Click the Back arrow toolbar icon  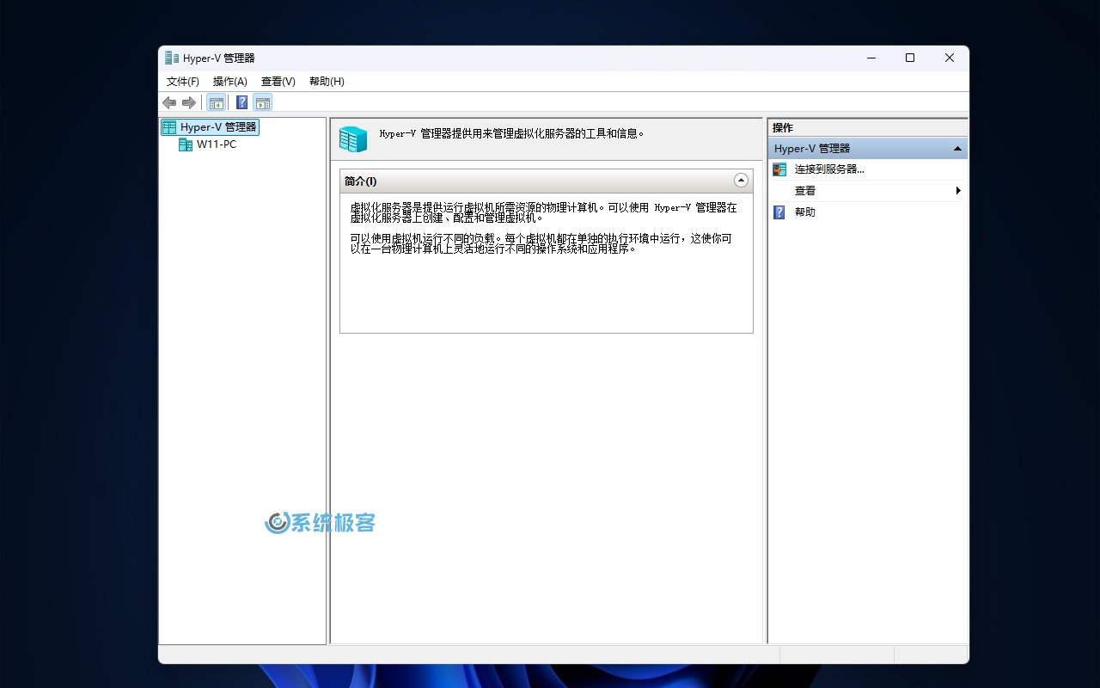click(x=169, y=103)
